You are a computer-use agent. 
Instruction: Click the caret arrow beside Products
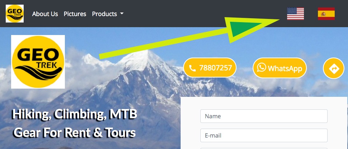[121, 14]
